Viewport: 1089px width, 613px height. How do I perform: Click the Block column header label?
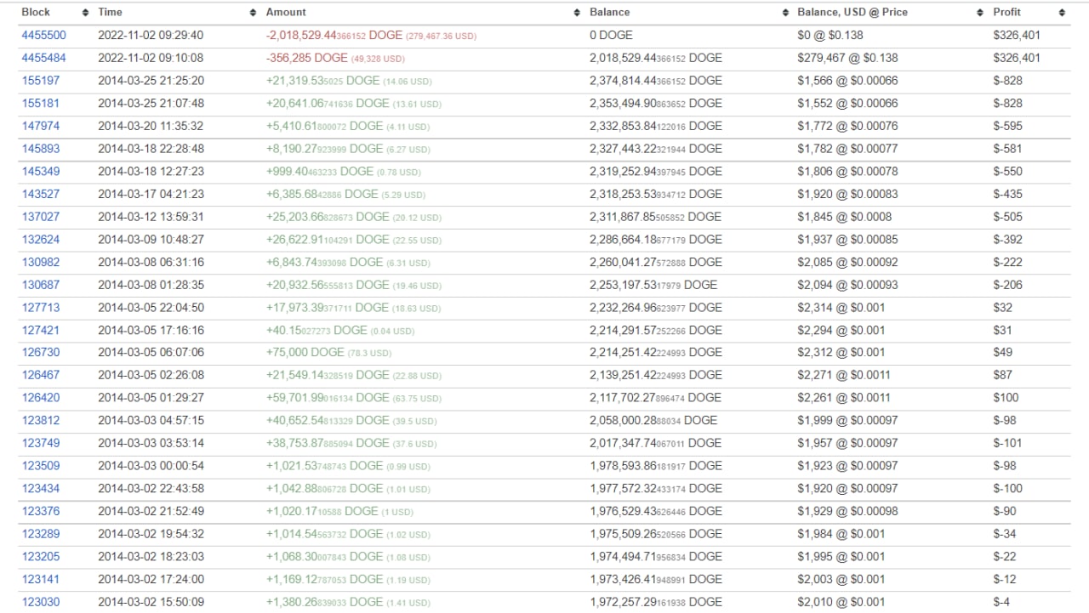(36, 13)
